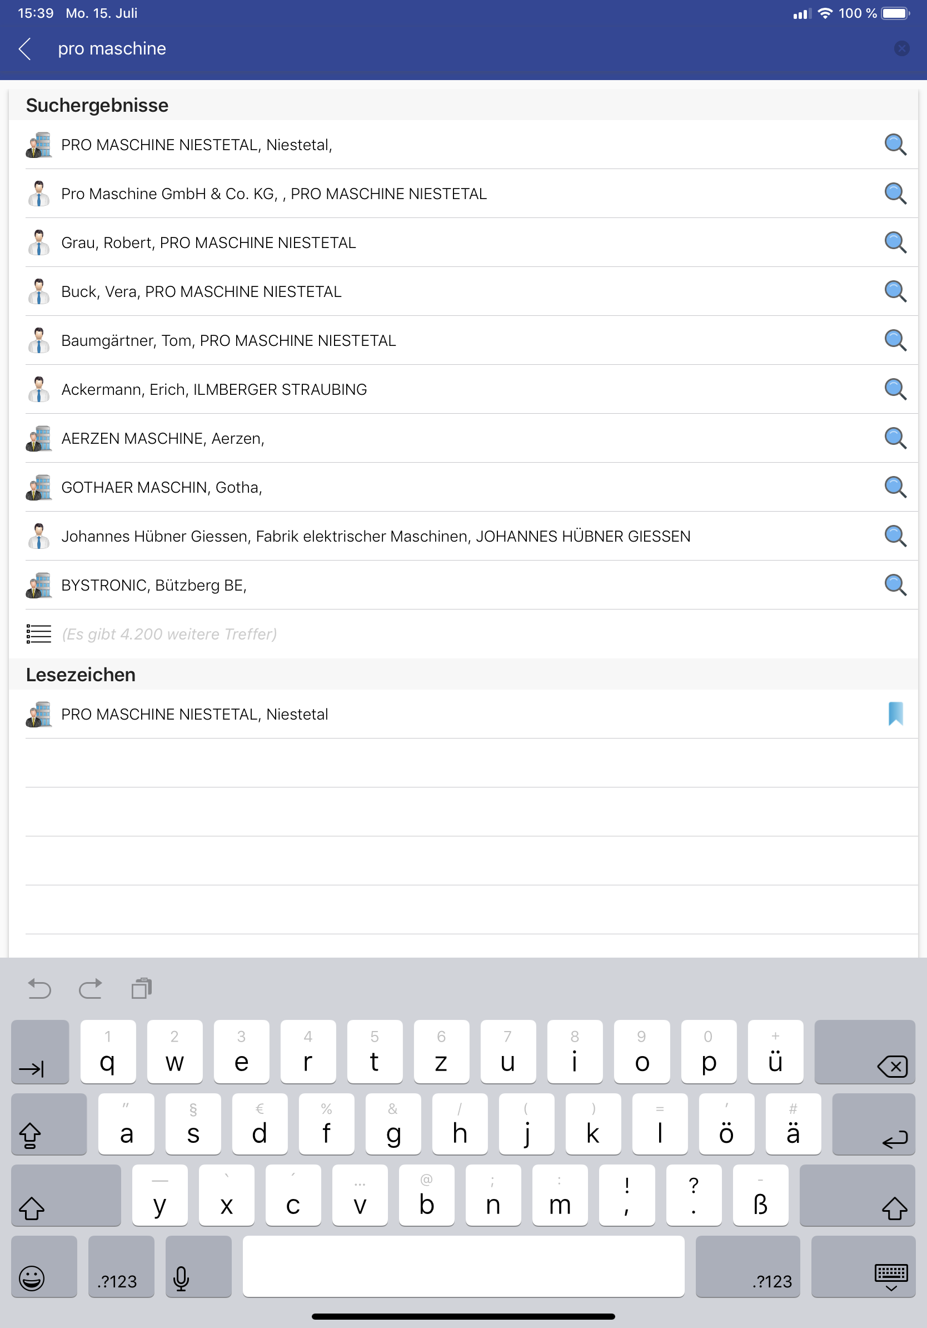This screenshot has width=927, height=1328.
Task: Start dictation with microphone key
Action: (198, 1267)
